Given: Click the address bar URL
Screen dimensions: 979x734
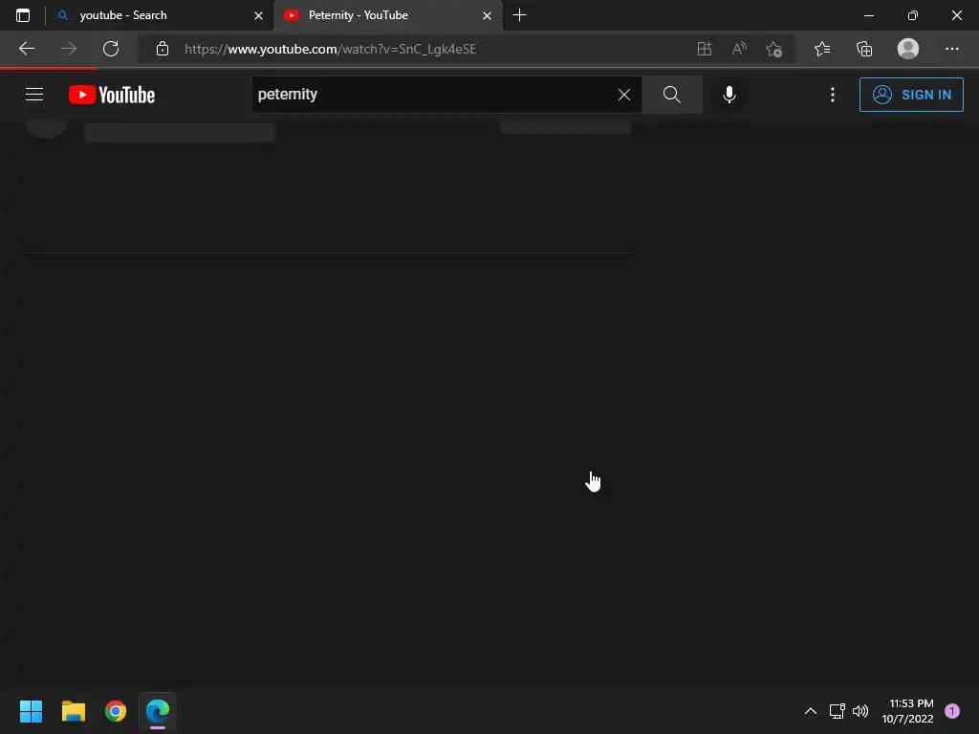Looking at the screenshot, I should pyautogui.click(x=330, y=49).
